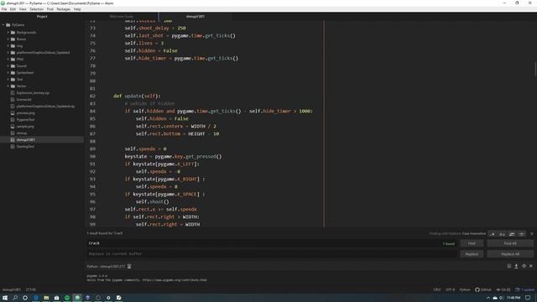Toggle the only-in-selection search option
537x302 pixels.
click(x=512, y=234)
